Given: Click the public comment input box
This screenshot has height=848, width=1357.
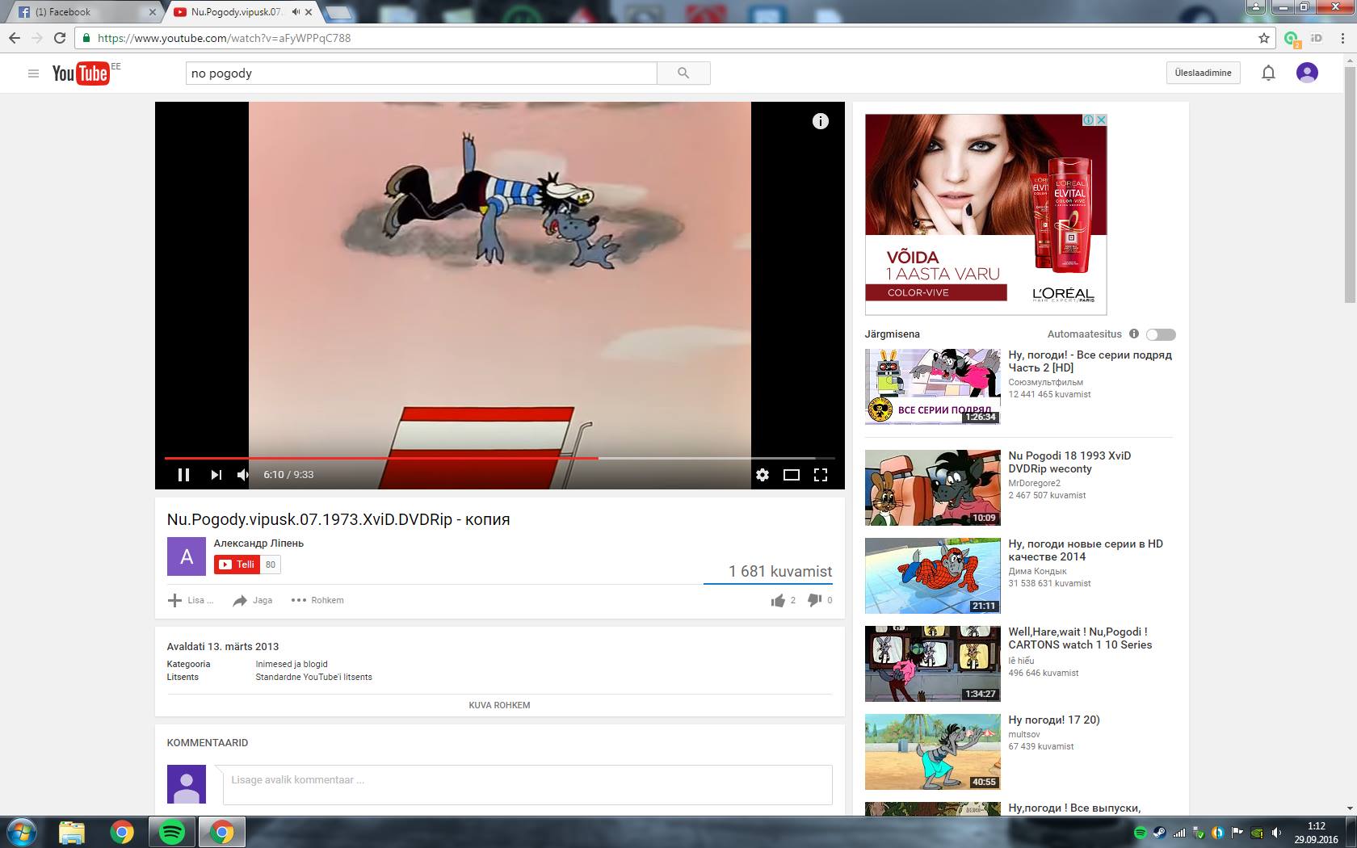Looking at the screenshot, I should point(527,784).
